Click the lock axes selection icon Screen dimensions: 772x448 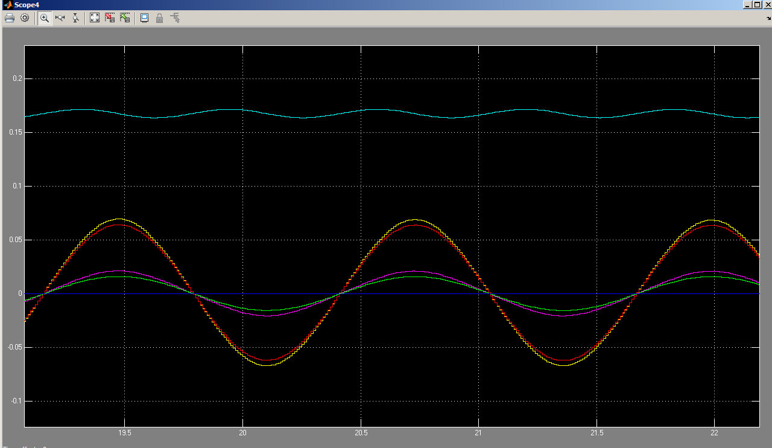coord(160,18)
